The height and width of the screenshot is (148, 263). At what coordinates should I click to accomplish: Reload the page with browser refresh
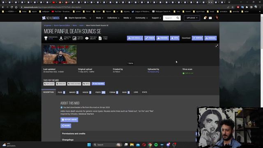click(12, 7)
